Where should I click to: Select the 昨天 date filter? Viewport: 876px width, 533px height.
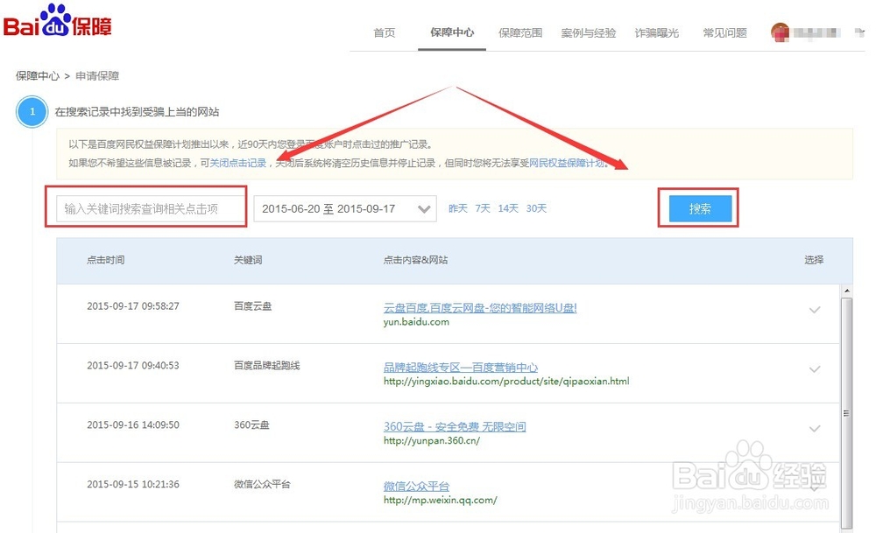point(456,208)
